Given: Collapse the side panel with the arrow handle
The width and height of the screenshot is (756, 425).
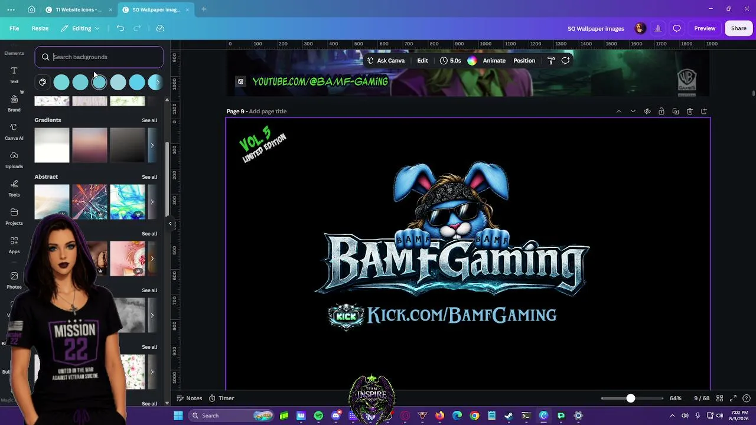Looking at the screenshot, I should pos(170,224).
